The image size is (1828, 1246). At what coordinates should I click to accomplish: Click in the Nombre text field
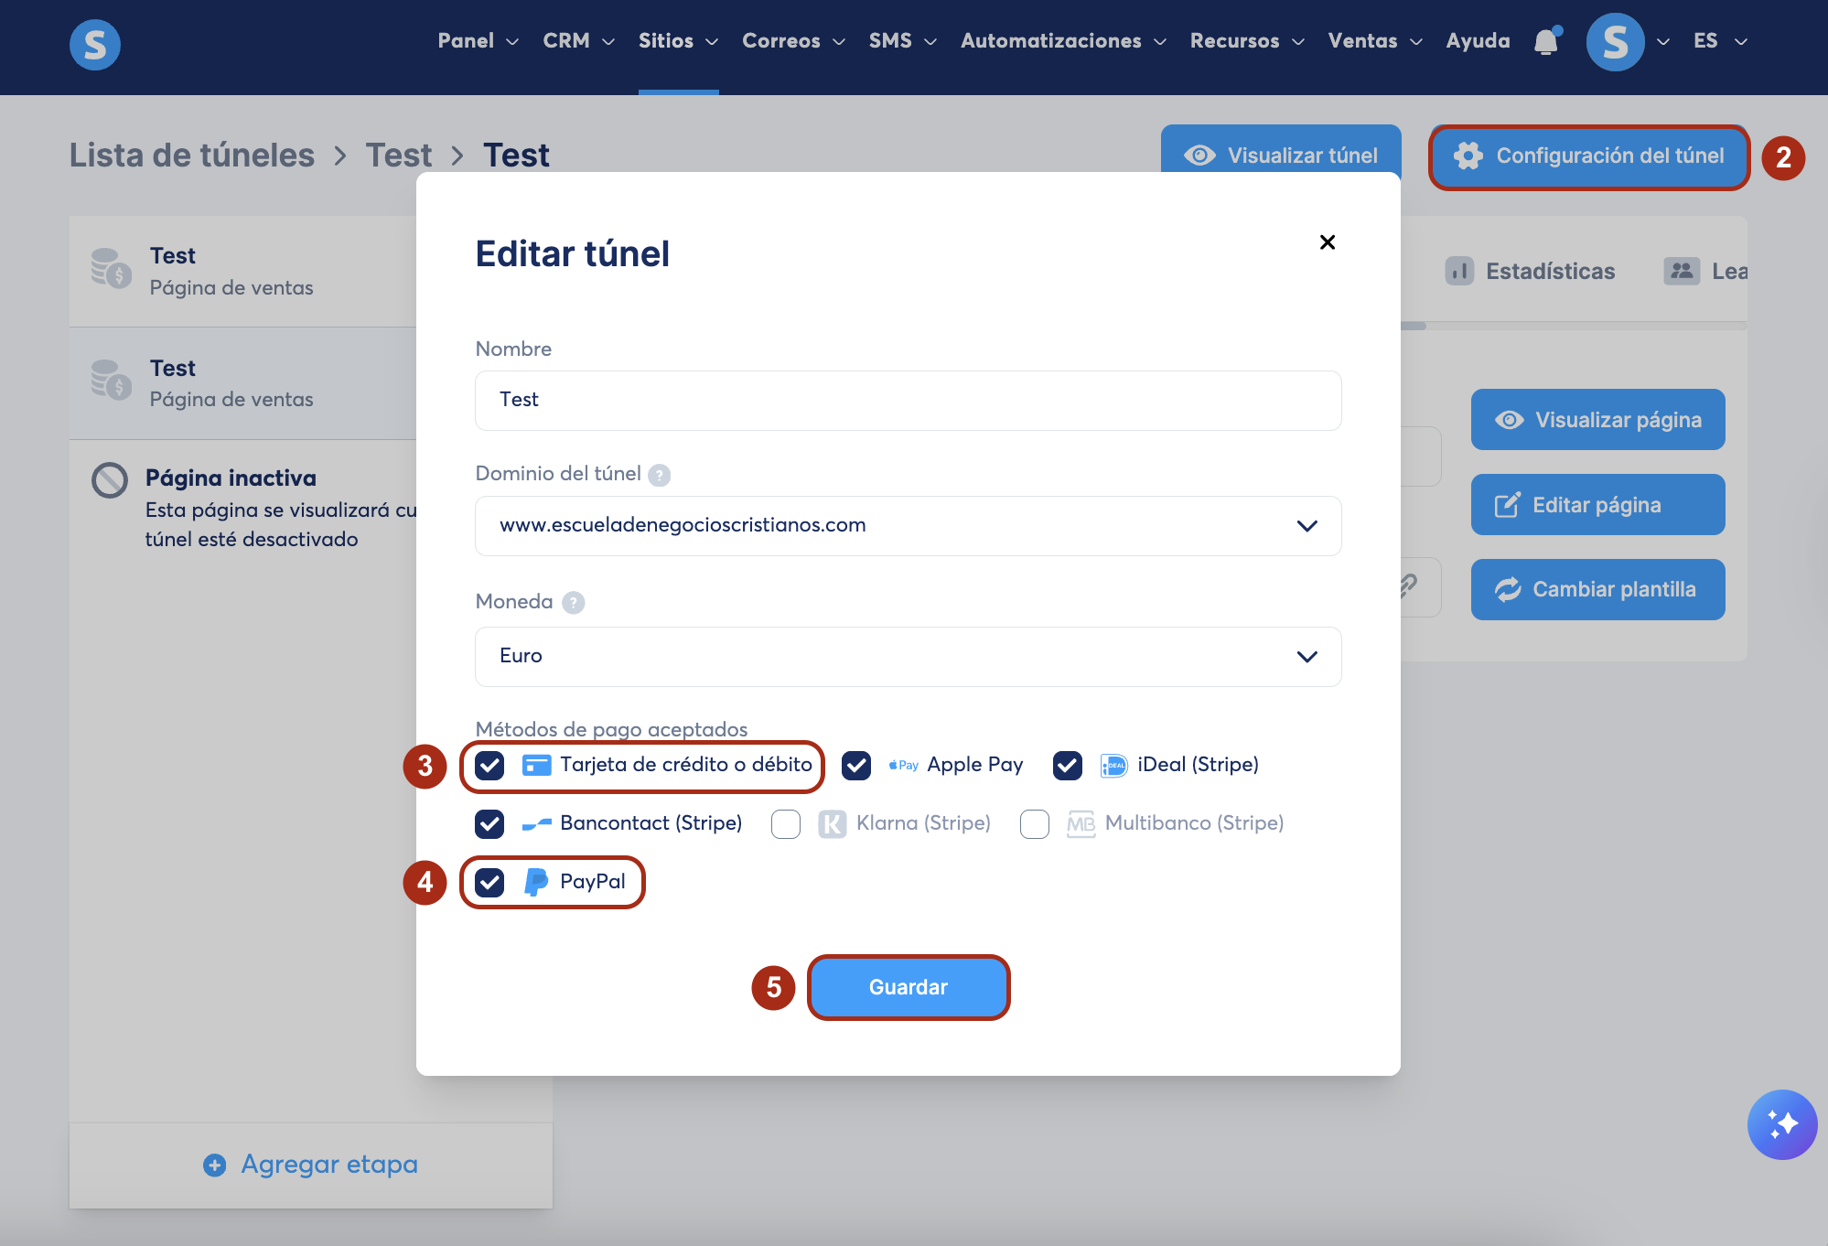tap(908, 400)
